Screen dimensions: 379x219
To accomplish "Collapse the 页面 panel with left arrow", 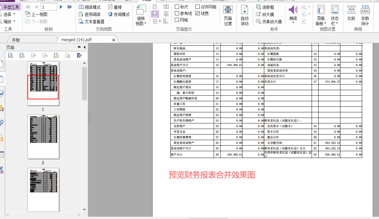I will click(x=84, y=47).
